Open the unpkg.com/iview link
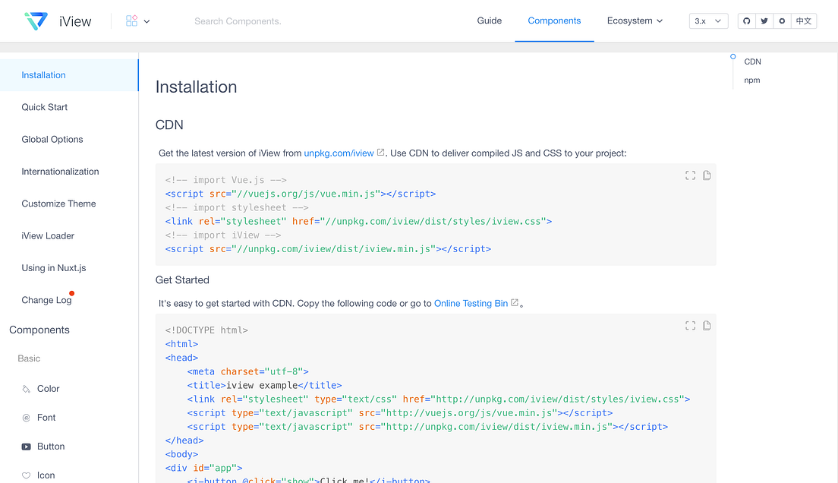 pyautogui.click(x=339, y=152)
